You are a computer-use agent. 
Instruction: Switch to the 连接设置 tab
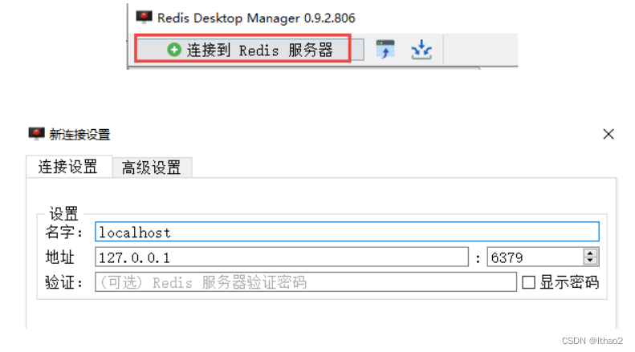tap(68, 166)
